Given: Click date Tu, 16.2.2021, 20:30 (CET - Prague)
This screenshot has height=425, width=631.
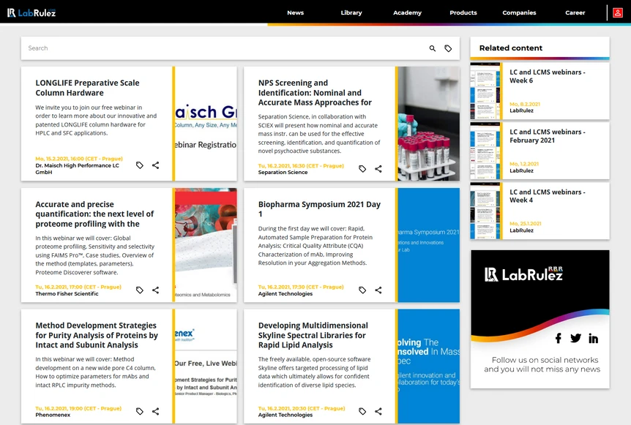Looking at the screenshot, I should pos(302,408).
